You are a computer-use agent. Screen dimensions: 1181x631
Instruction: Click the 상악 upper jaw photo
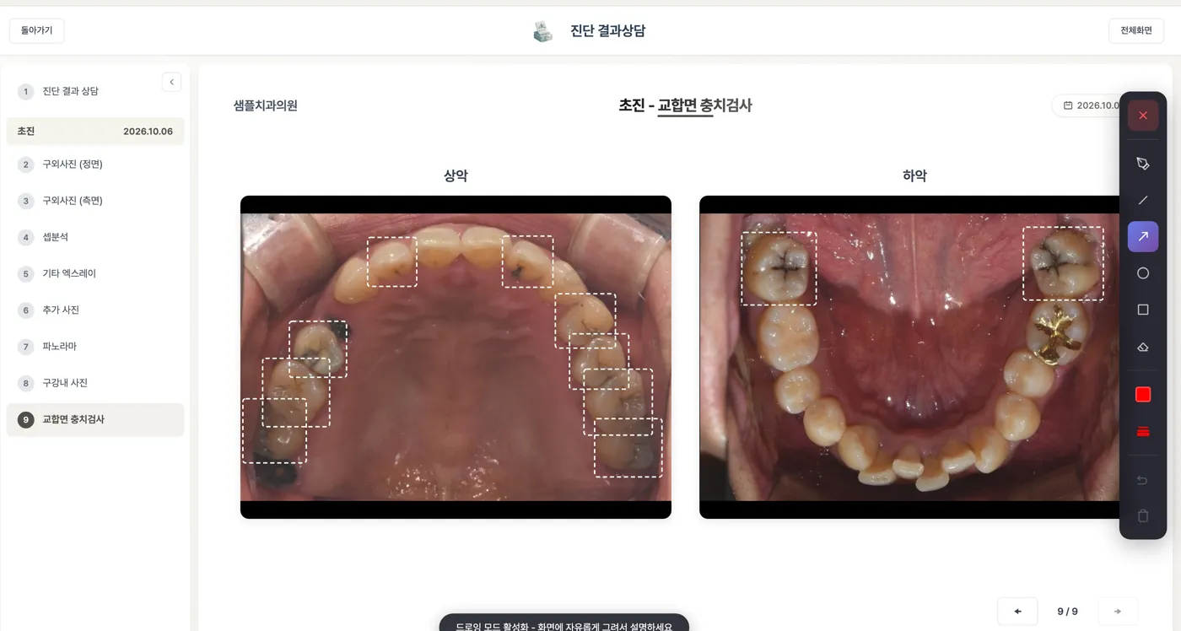[x=456, y=357]
